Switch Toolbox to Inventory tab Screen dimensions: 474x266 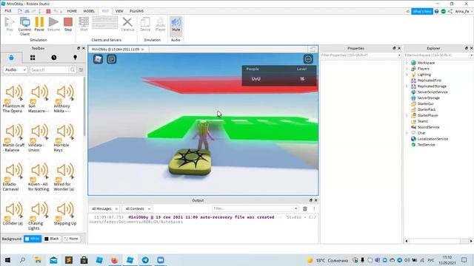click(x=33, y=58)
